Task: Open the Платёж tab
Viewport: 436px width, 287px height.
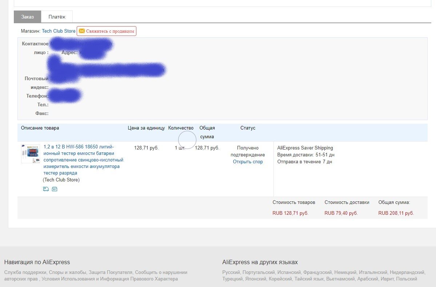Action: (57, 17)
